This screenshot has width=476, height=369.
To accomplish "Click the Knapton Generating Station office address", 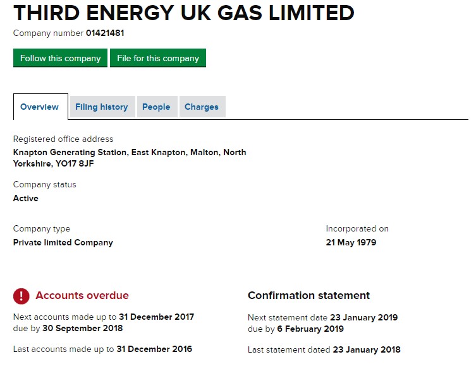I will coord(130,158).
